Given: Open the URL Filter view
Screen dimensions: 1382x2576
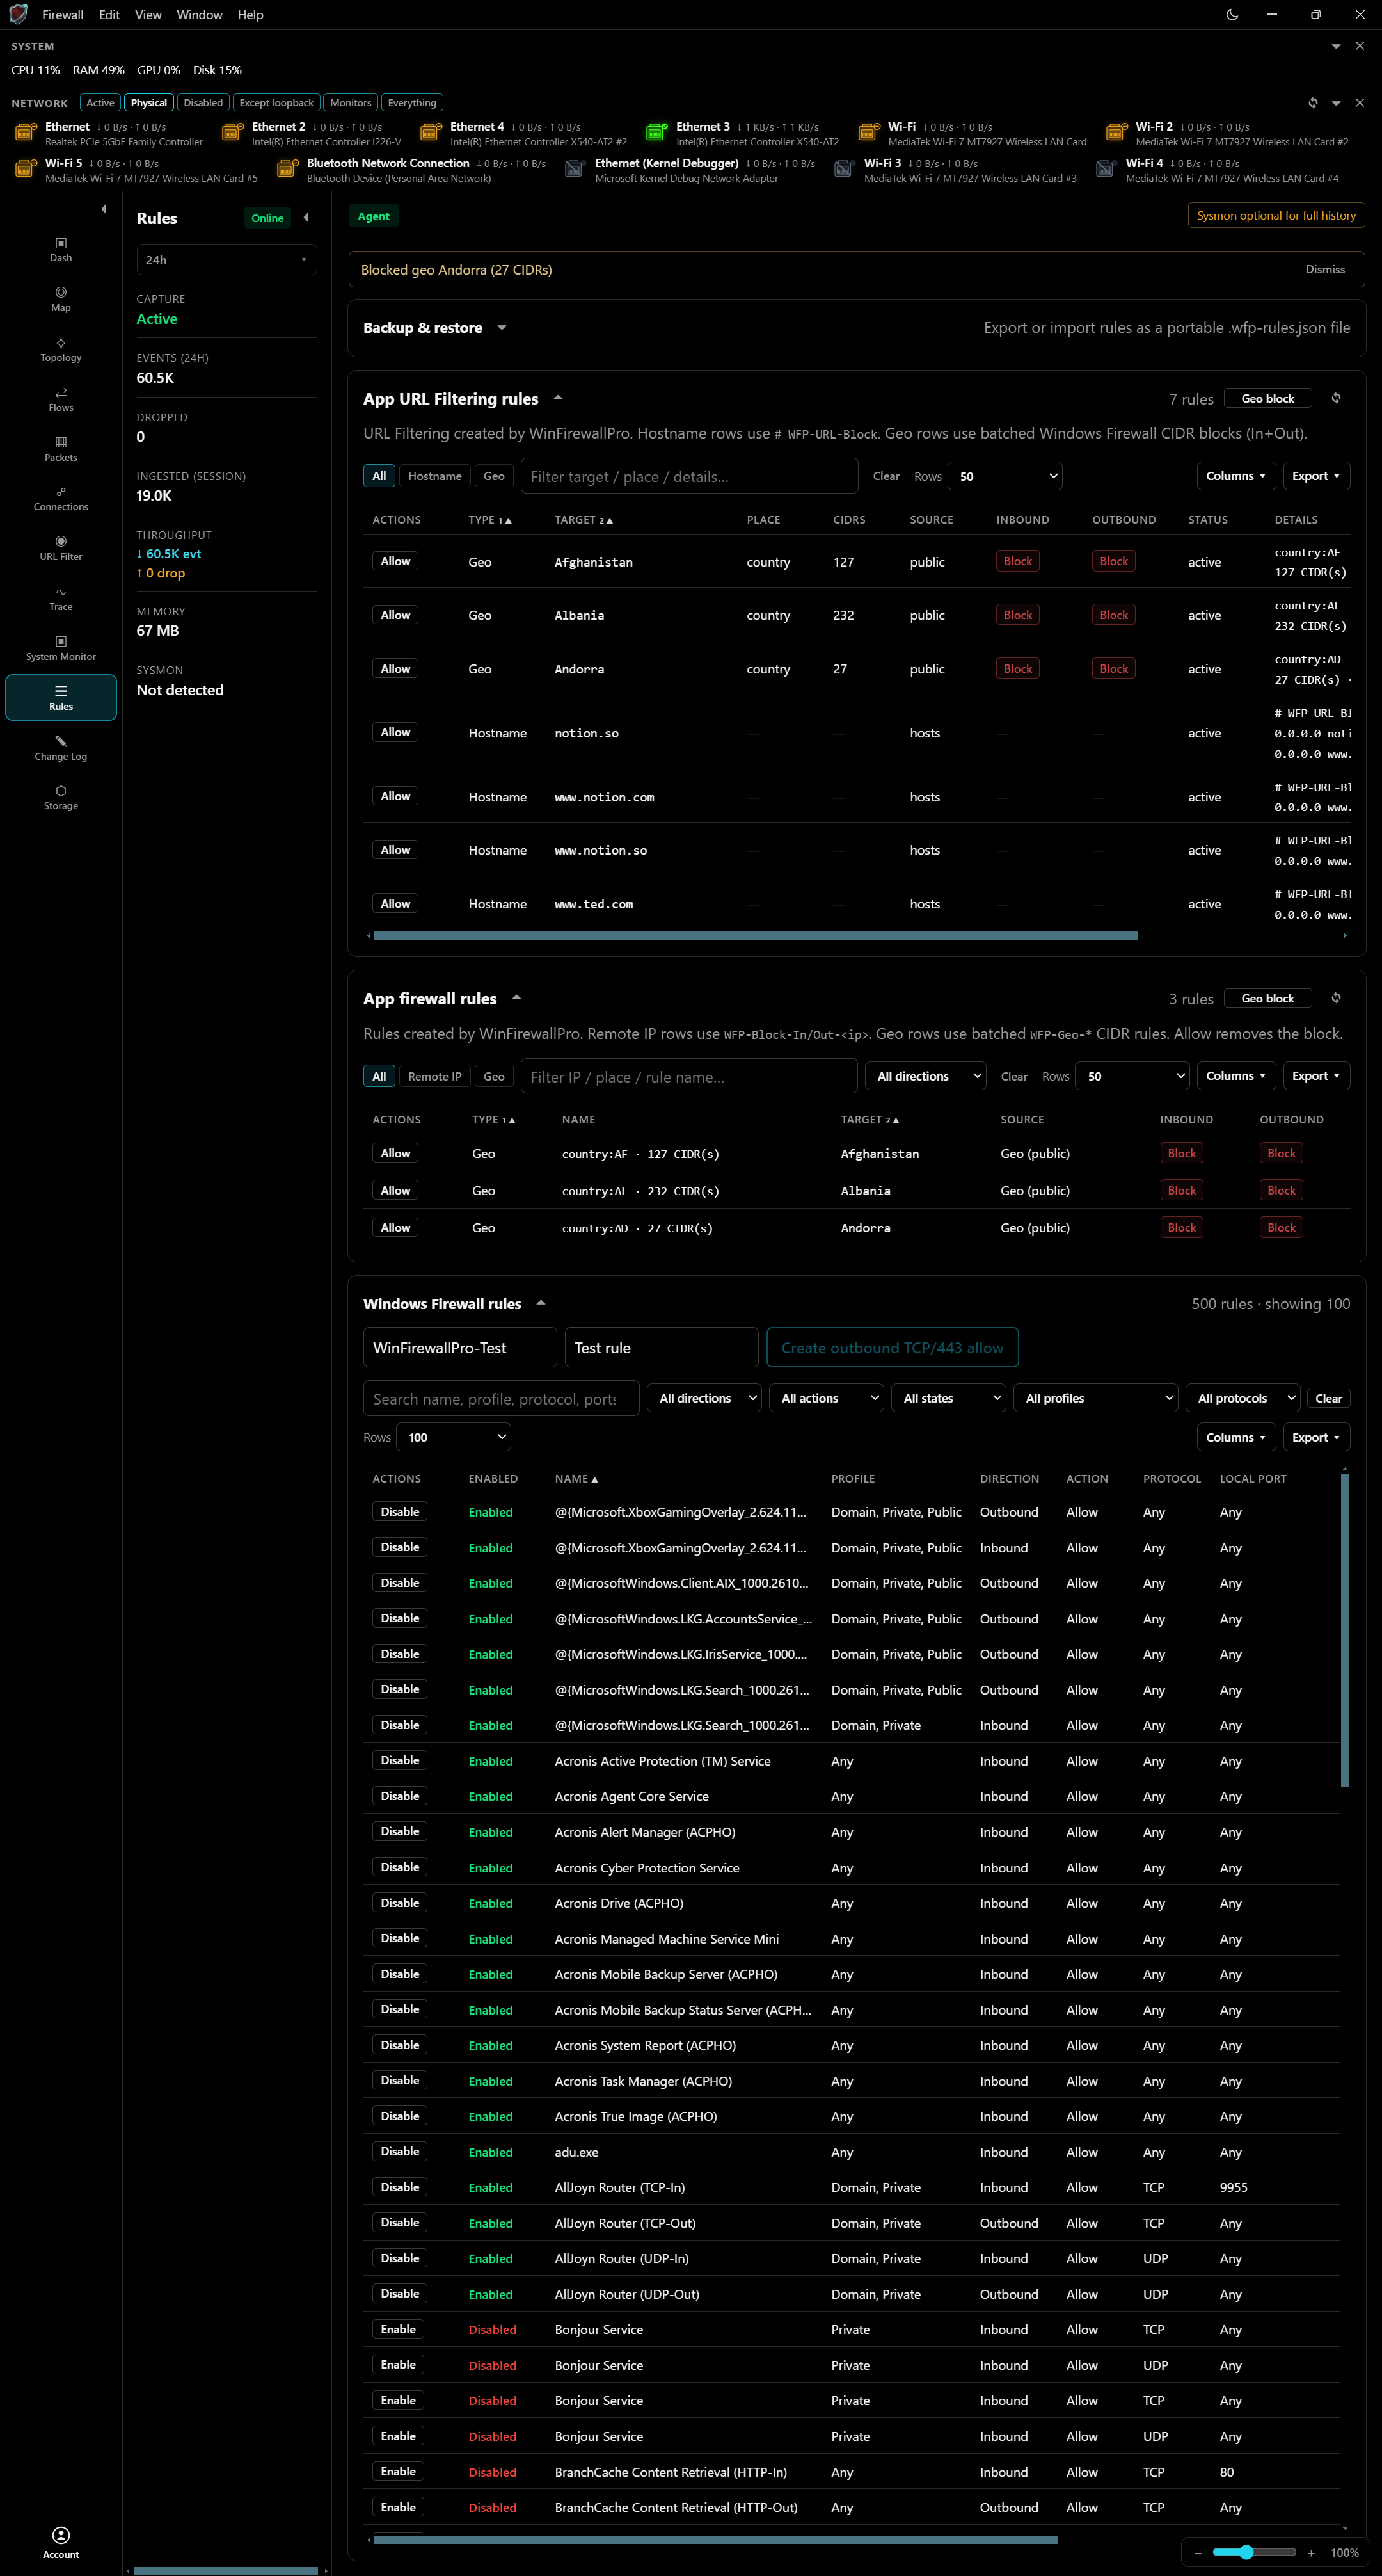Looking at the screenshot, I should tap(61, 548).
